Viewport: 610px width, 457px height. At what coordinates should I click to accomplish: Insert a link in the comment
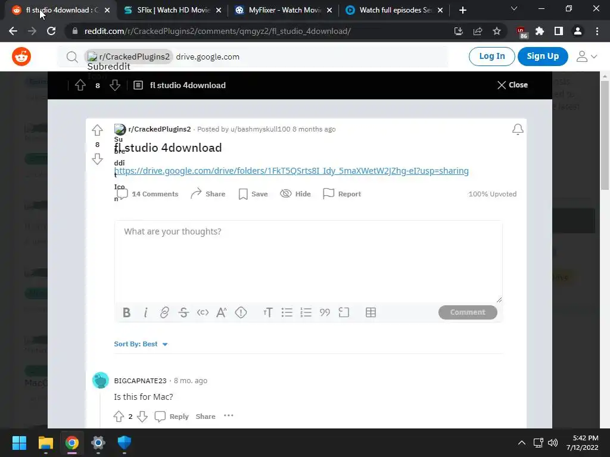pyautogui.click(x=164, y=312)
